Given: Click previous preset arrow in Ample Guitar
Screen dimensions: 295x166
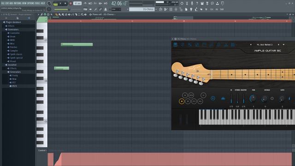Looking at the screenshot, I should [251, 45].
